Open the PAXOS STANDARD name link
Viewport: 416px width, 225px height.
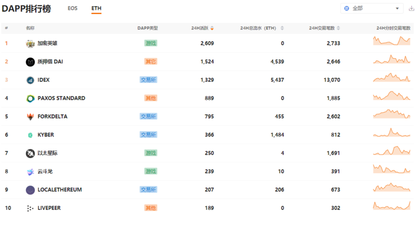tap(61, 98)
